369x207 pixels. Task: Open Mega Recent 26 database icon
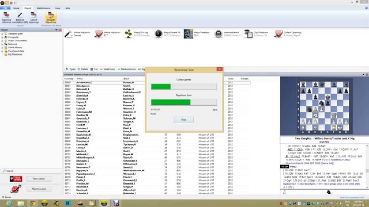158,34
